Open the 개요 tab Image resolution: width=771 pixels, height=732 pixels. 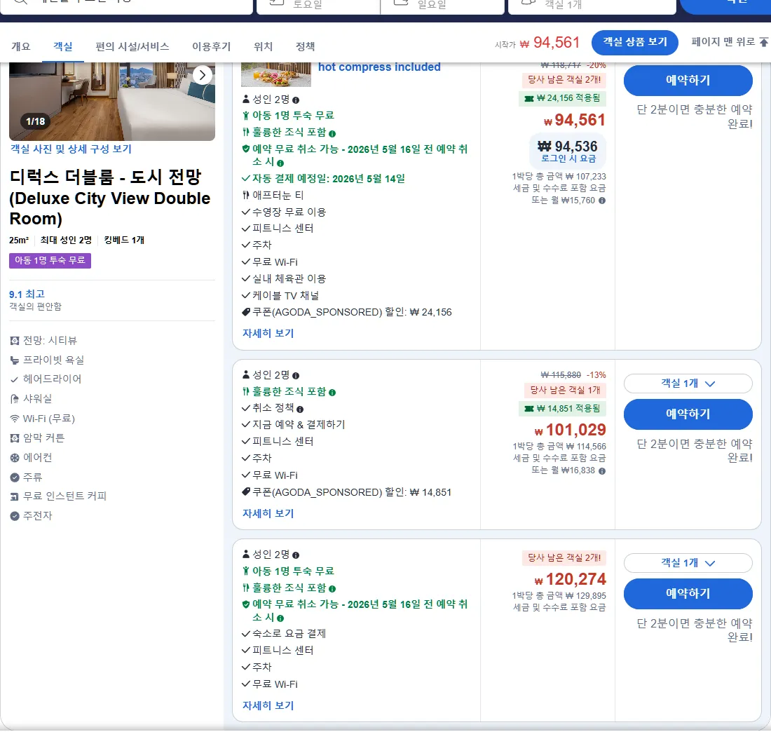click(20, 46)
